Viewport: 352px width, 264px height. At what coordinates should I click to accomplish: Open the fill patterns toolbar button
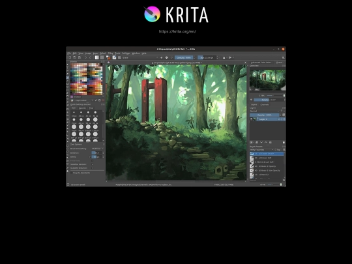(x=102, y=58)
